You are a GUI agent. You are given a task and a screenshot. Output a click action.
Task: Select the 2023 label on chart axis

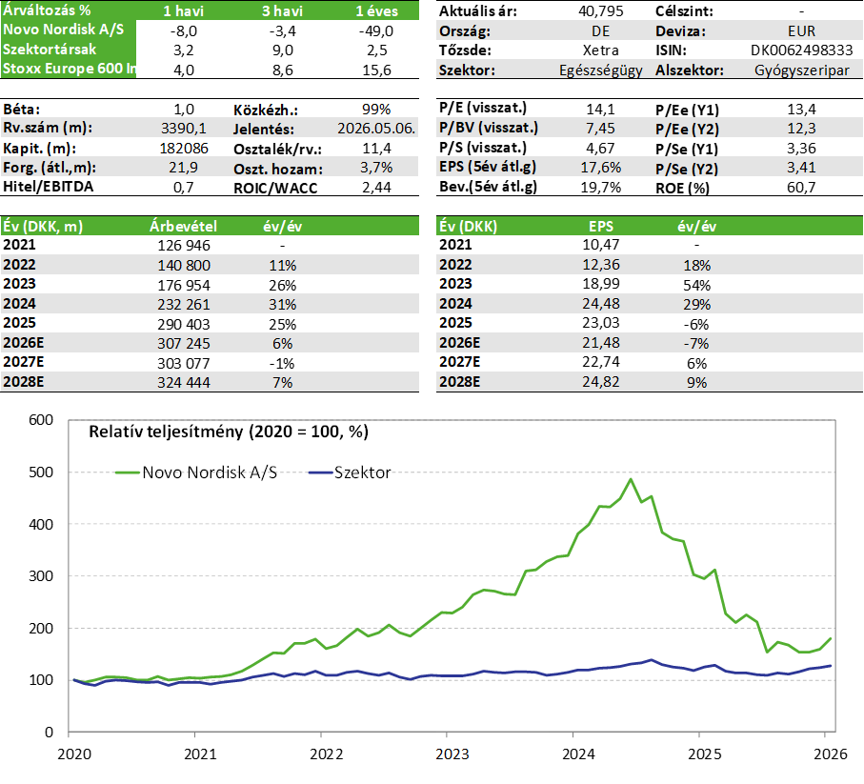(x=453, y=753)
